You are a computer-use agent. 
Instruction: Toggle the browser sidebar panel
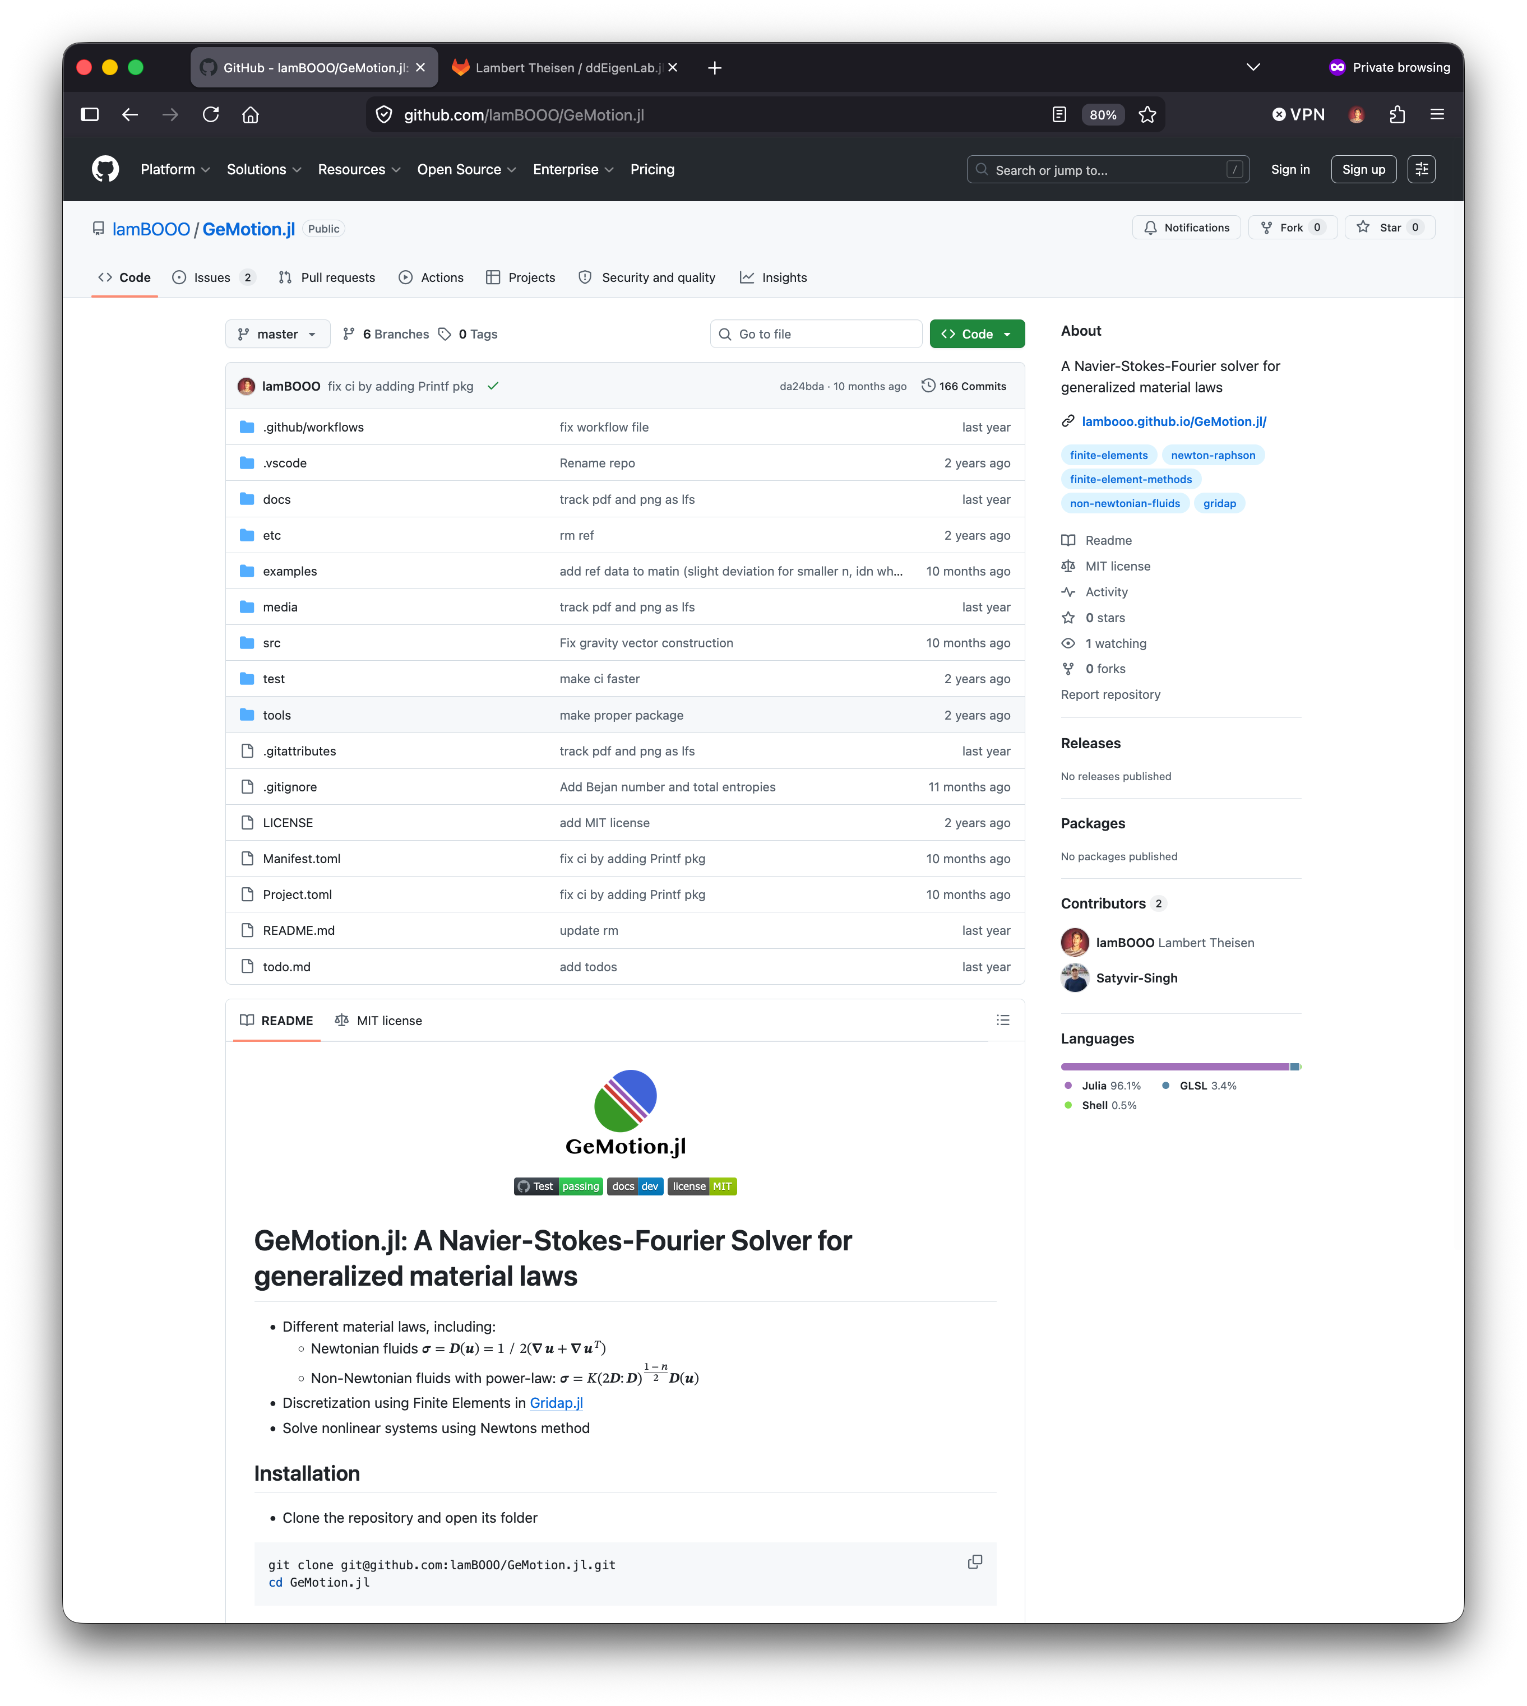[x=90, y=115]
